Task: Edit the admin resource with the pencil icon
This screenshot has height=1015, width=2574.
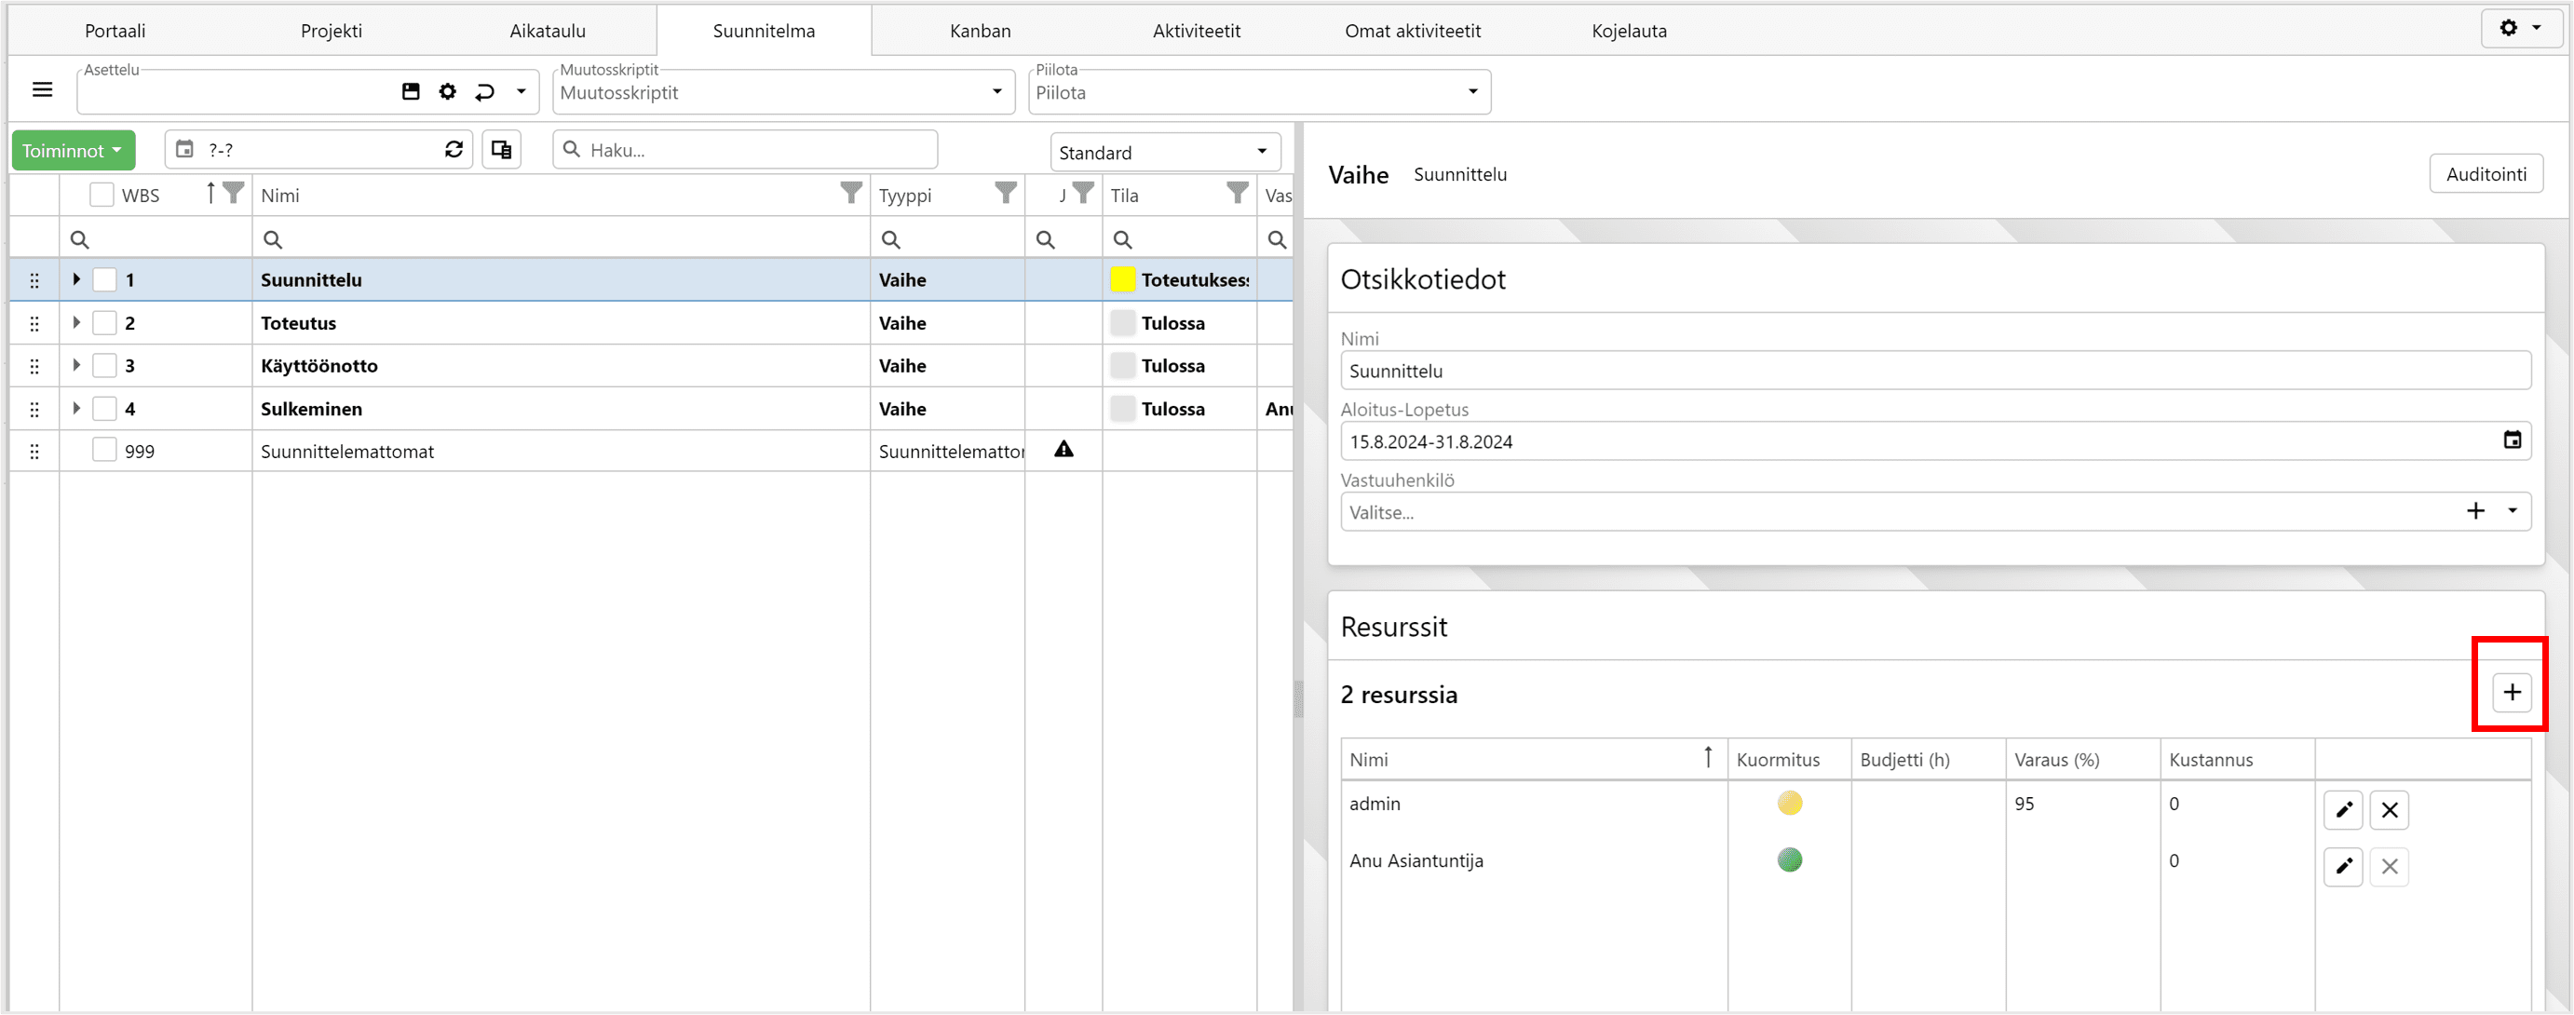Action: [2342, 809]
